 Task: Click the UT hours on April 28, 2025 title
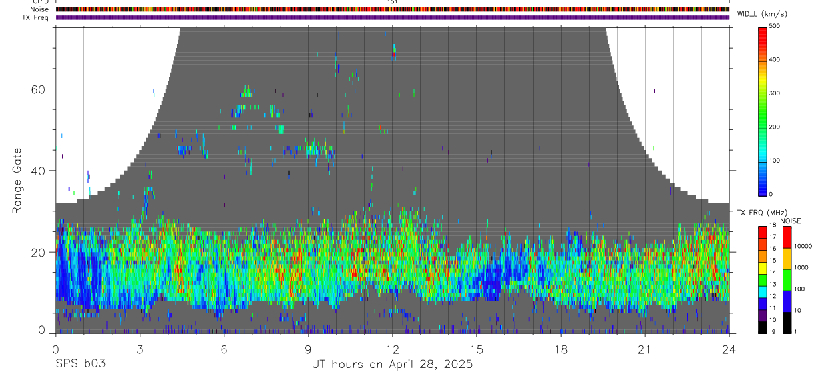(392, 364)
